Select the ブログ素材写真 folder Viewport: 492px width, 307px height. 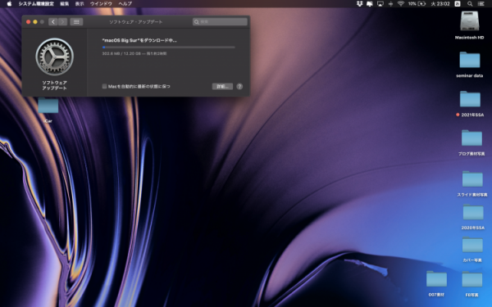tap(471, 138)
